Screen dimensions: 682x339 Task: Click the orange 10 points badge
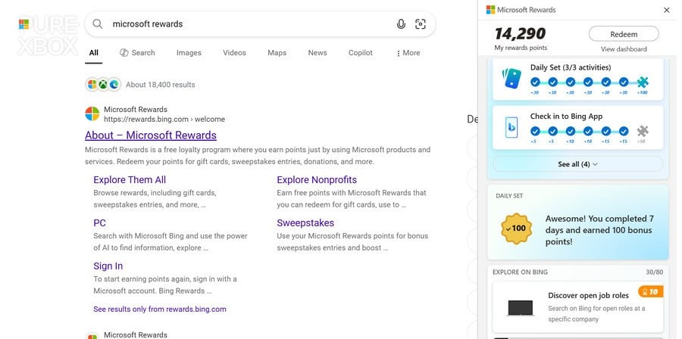point(651,291)
